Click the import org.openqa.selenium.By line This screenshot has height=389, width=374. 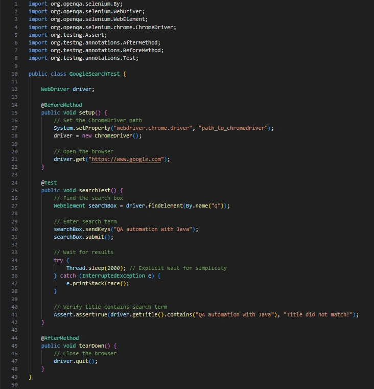(76, 4)
